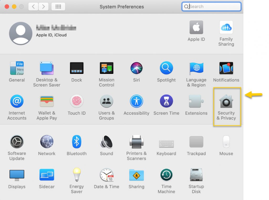Open Touch ID settings
Screen dimensions: 269x200
(x=76, y=102)
